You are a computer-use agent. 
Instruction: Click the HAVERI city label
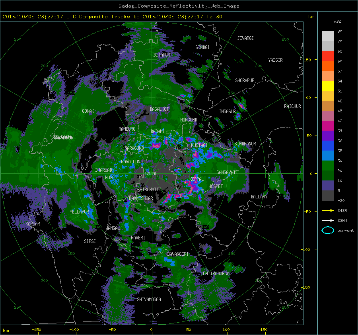point(138,238)
